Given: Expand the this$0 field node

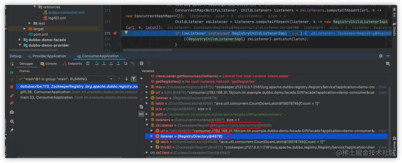Looking at the screenshot, I should tap(151, 147).
